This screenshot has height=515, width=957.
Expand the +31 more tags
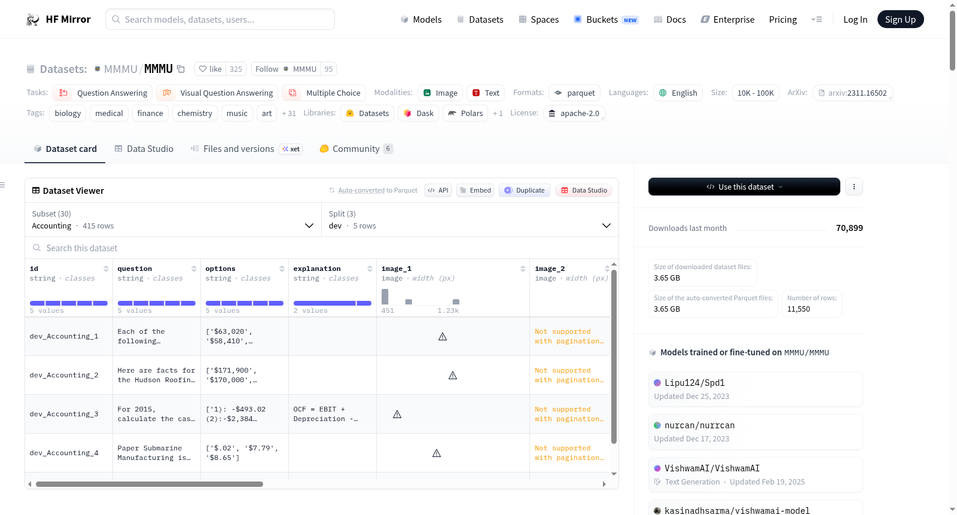tap(289, 113)
